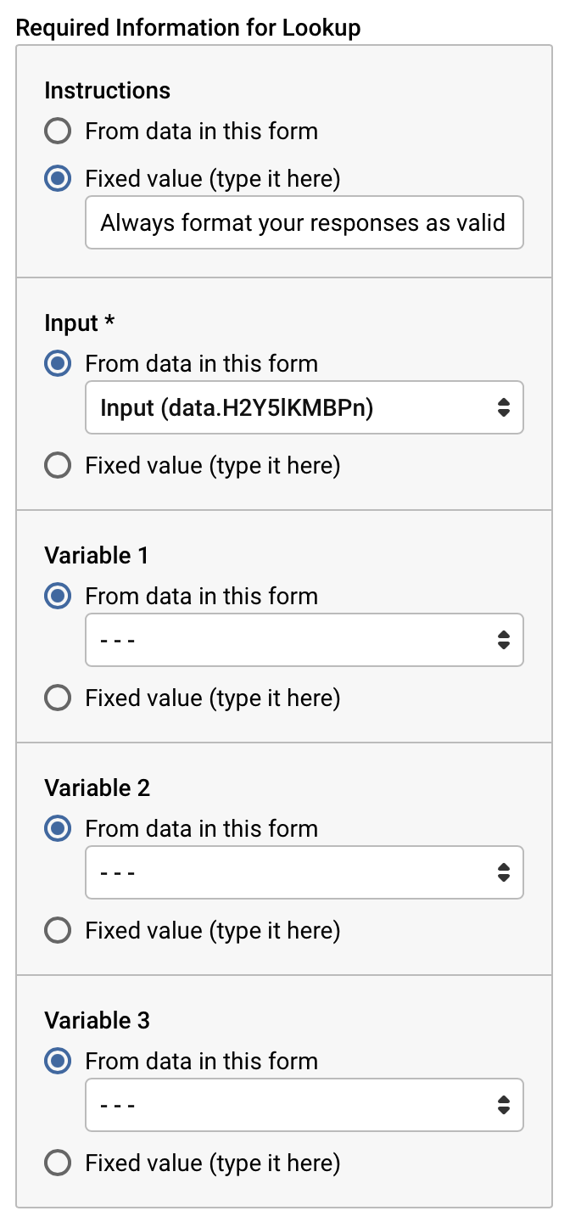
Task: Select 'From data in this form' for Input
Action: pyautogui.click(x=58, y=364)
